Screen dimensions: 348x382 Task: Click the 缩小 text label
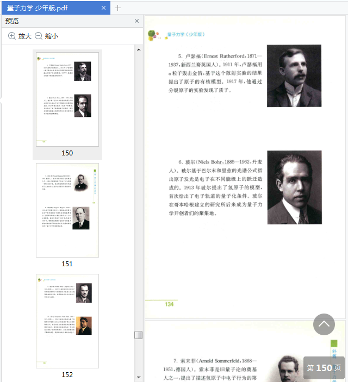(x=52, y=36)
